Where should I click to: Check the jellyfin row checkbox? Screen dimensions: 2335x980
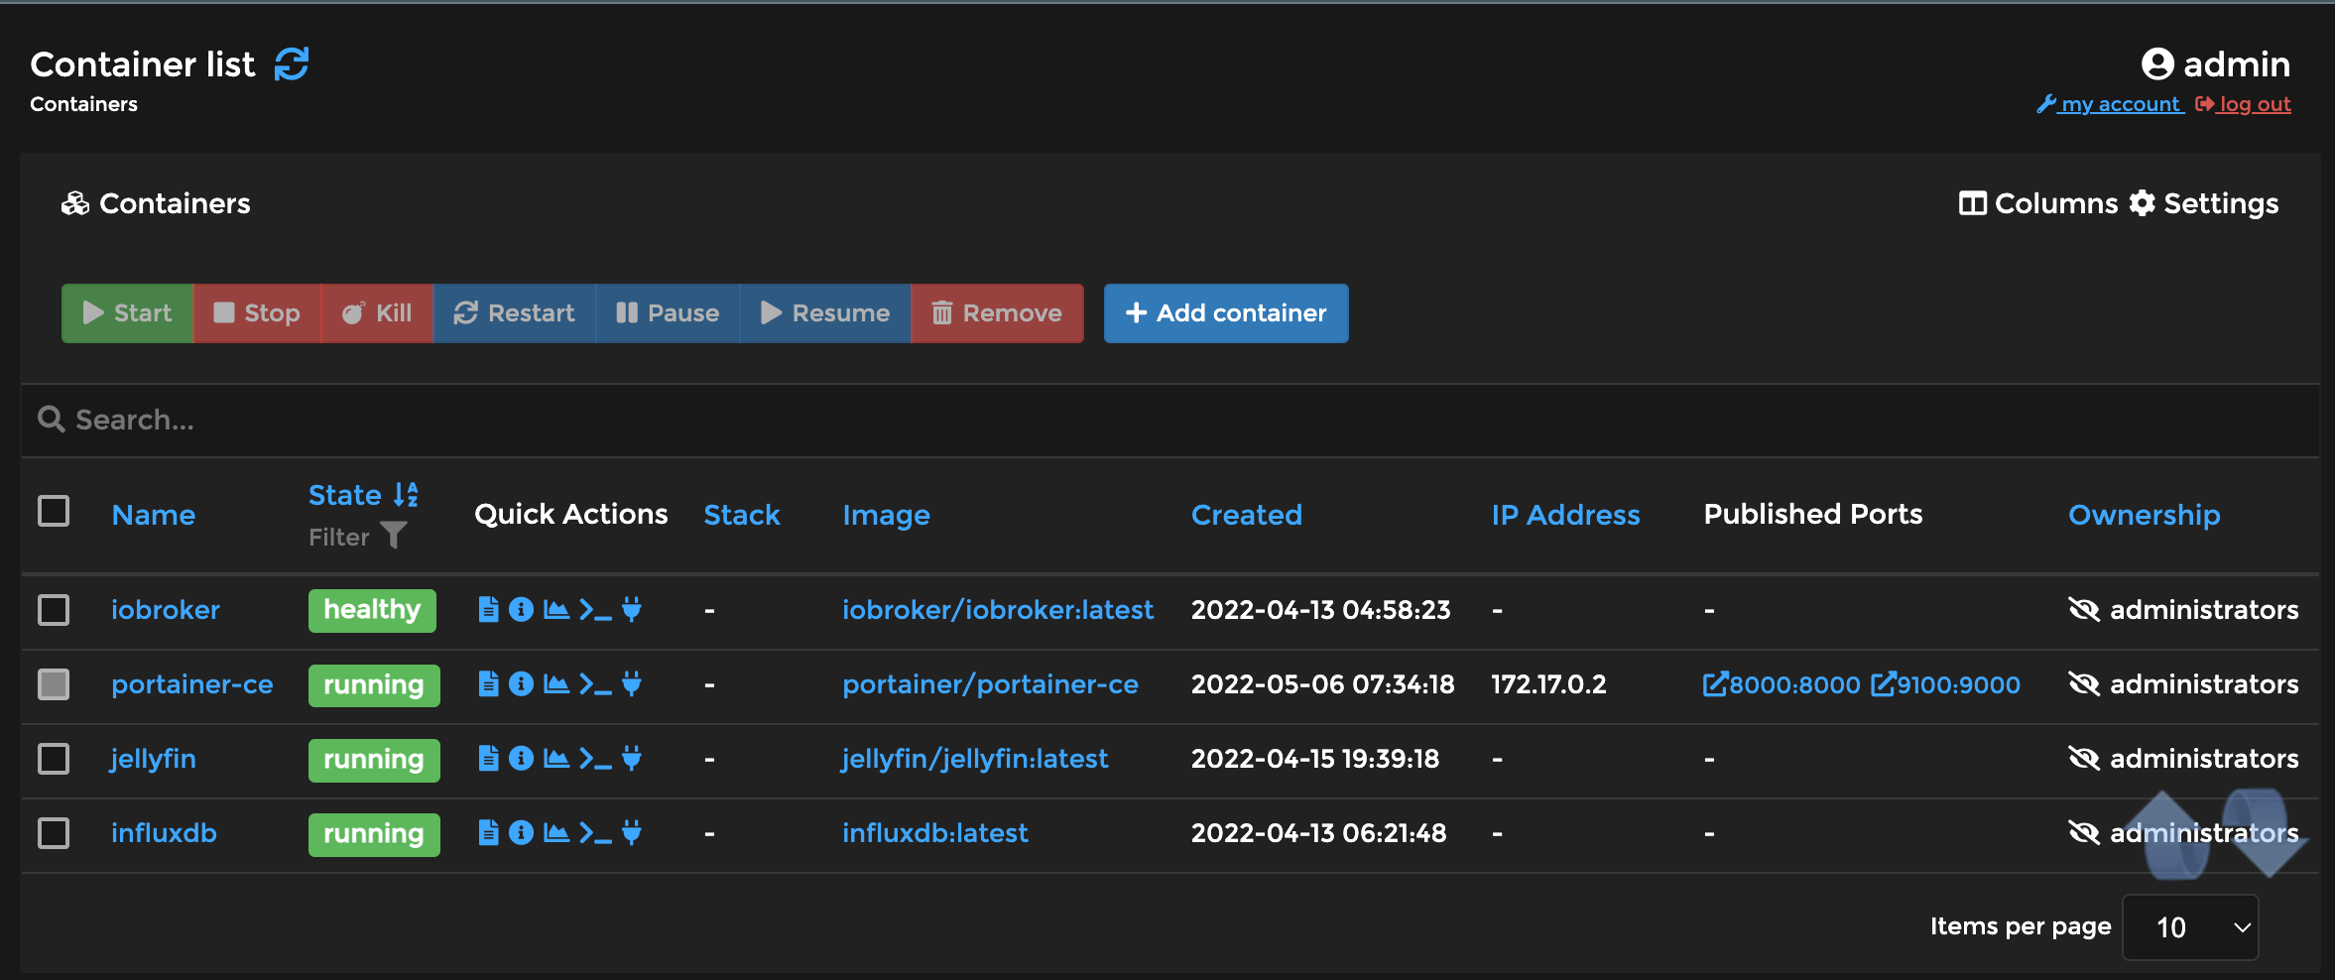[54, 758]
